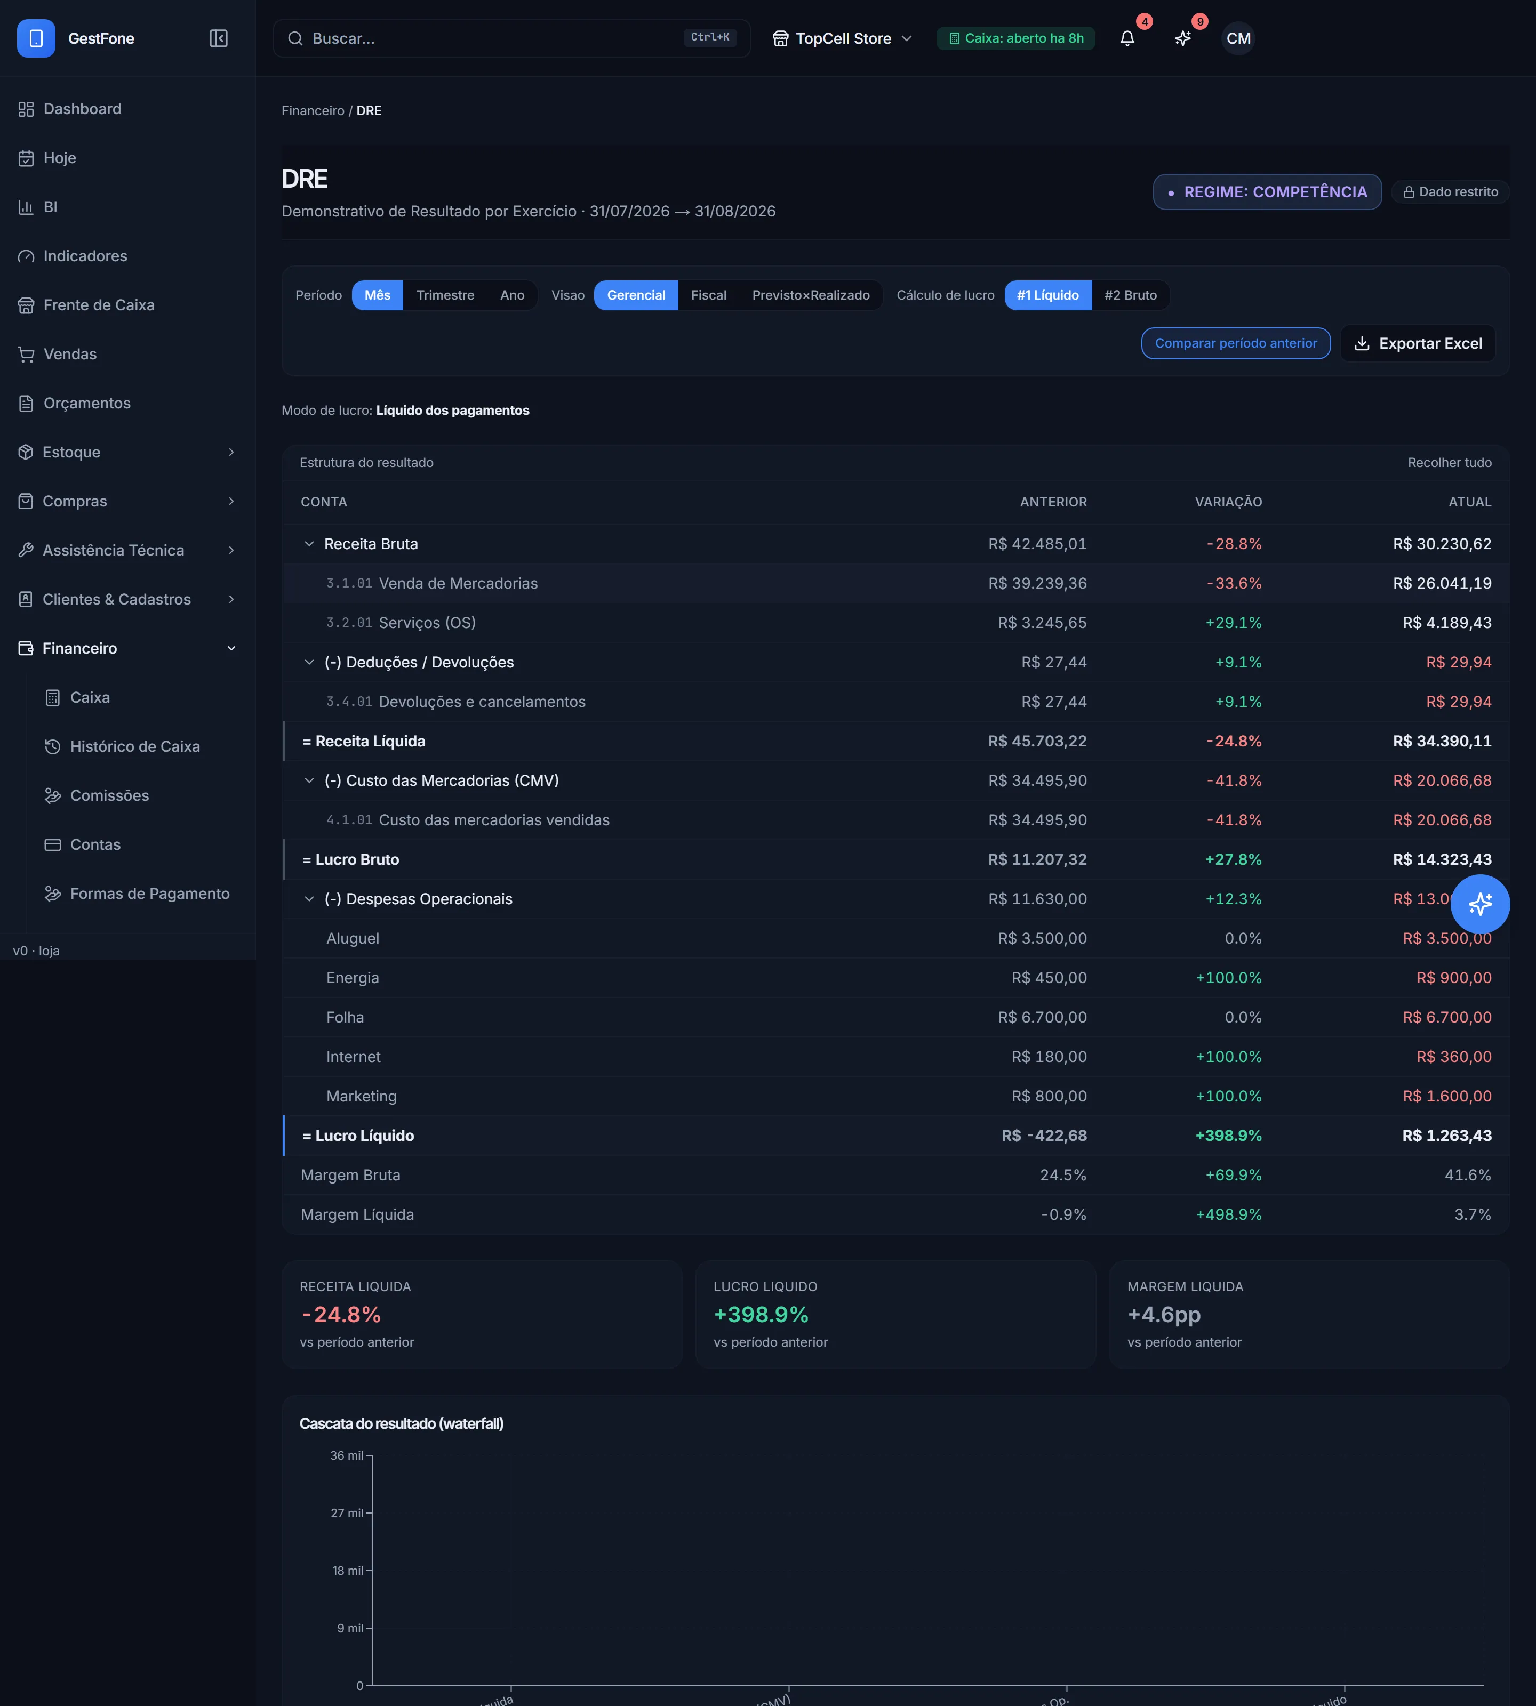Screen dimensions: 1536x1706
Task: Open Histórico de Caixa page
Action: click(x=134, y=746)
